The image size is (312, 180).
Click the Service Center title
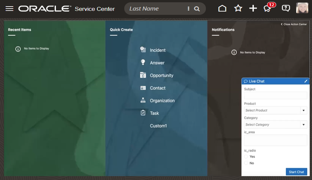click(x=95, y=9)
